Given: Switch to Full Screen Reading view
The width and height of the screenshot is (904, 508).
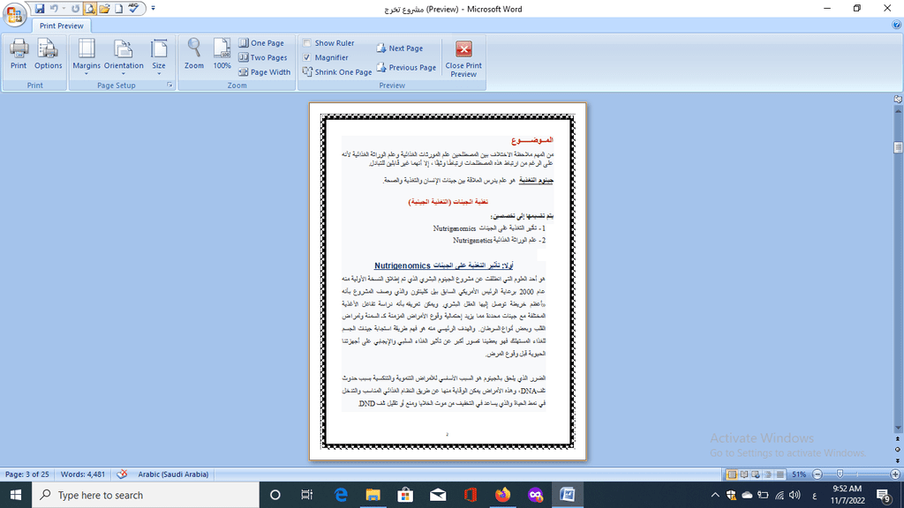Looking at the screenshot, I should point(743,474).
